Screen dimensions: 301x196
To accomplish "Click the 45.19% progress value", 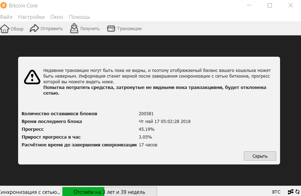I will (146, 129).
